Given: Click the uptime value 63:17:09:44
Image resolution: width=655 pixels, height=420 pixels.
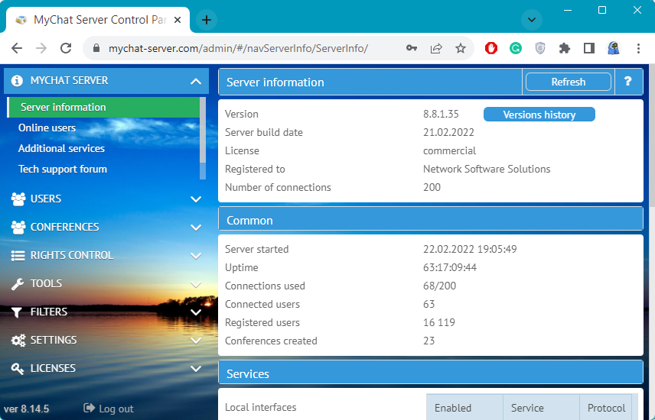Looking at the screenshot, I should click(450, 267).
